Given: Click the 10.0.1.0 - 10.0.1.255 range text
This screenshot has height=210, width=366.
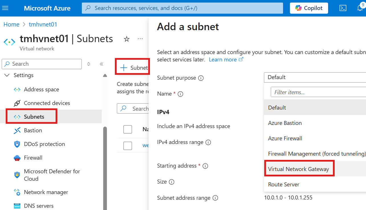Looking at the screenshot, I should 288,197.
